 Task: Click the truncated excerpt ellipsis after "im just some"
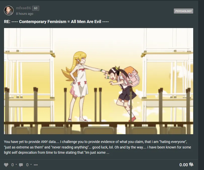click(x=108, y=153)
